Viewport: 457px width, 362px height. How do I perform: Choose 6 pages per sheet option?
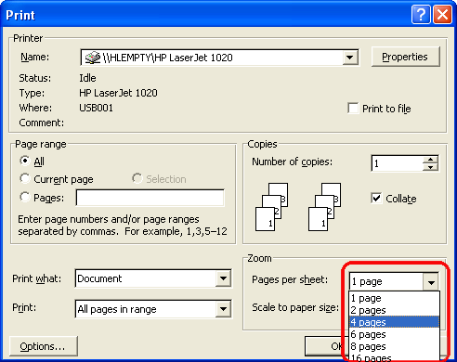[x=394, y=334]
